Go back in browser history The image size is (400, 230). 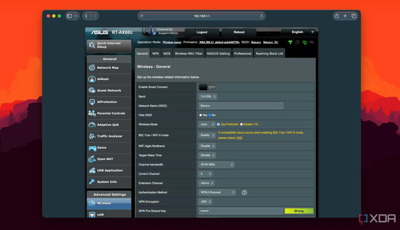pyautogui.click(x=86, y=16)
